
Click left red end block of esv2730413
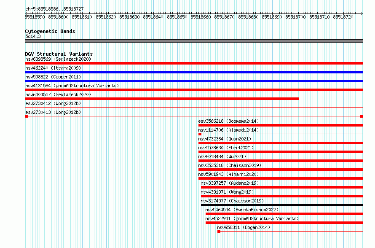[x=27, y=116]
